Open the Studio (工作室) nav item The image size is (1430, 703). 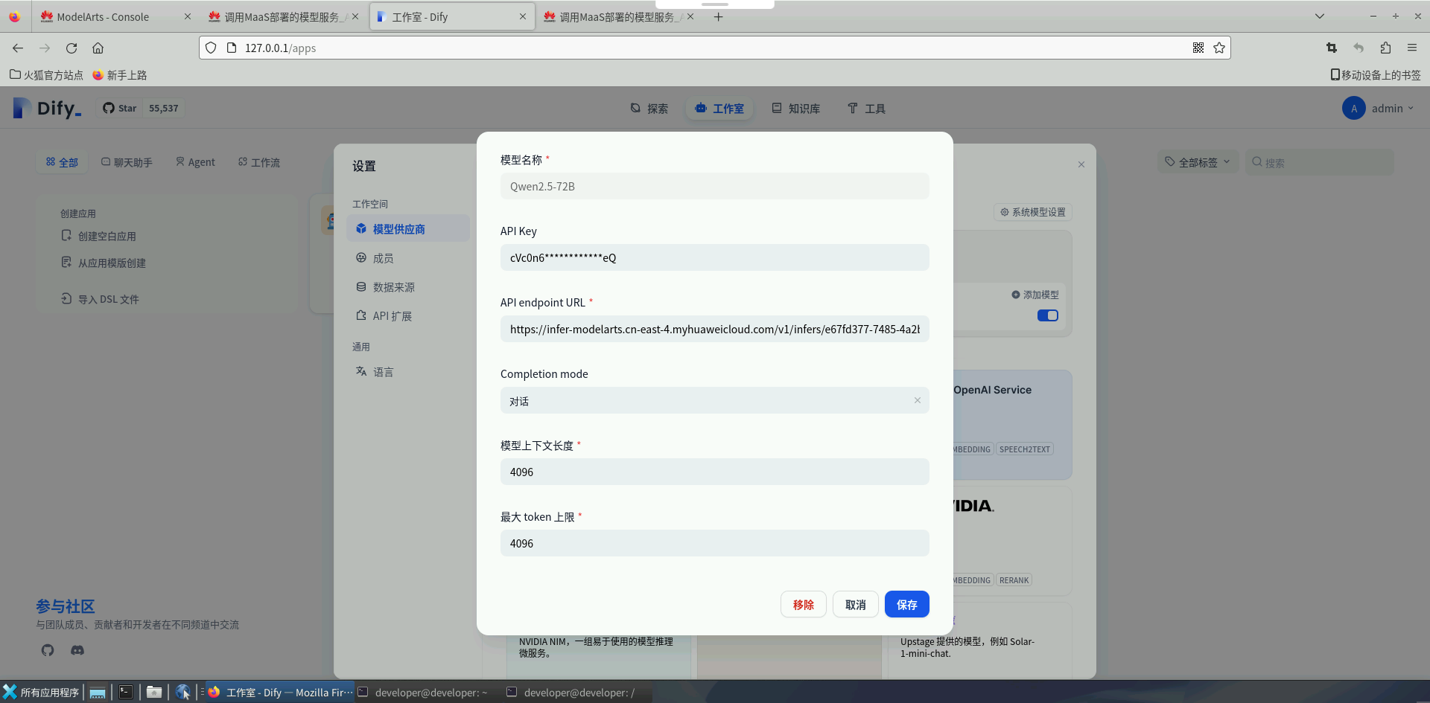pyautogui.click(x=719, y=109)
